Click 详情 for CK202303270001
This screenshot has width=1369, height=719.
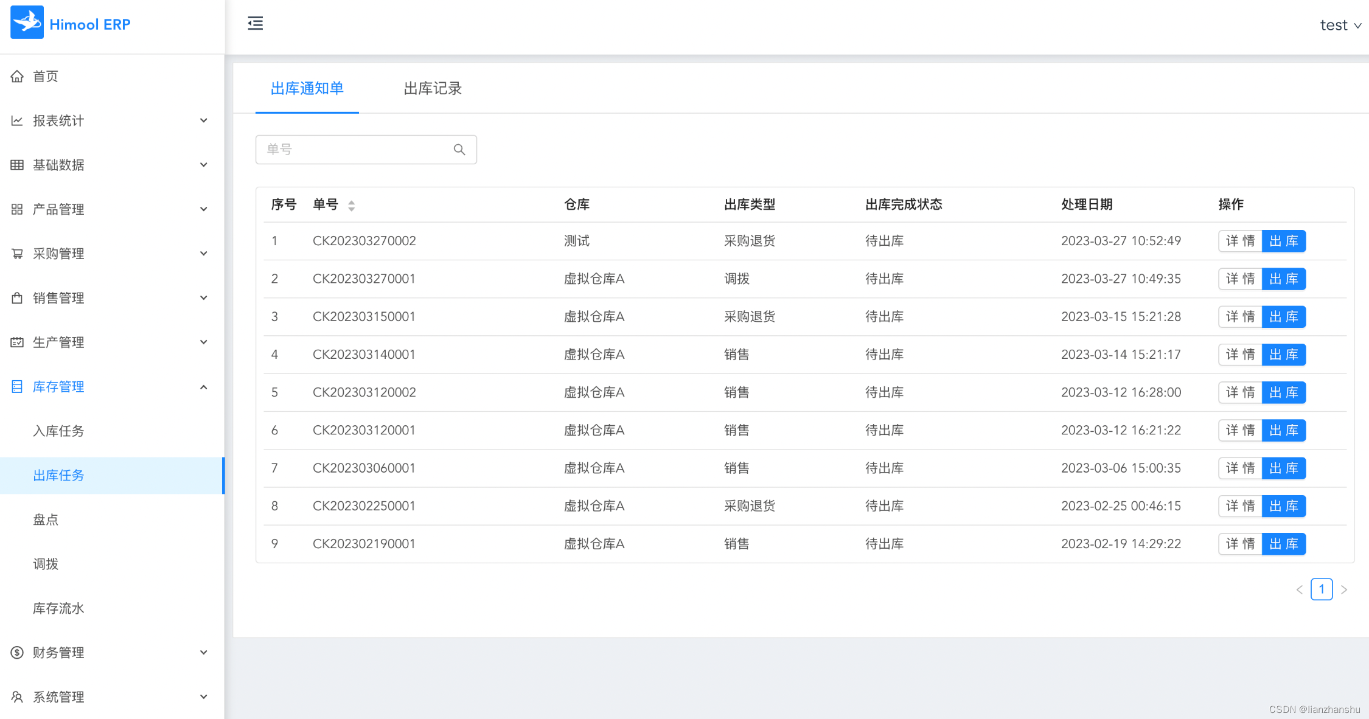[x=1240, y=279]
